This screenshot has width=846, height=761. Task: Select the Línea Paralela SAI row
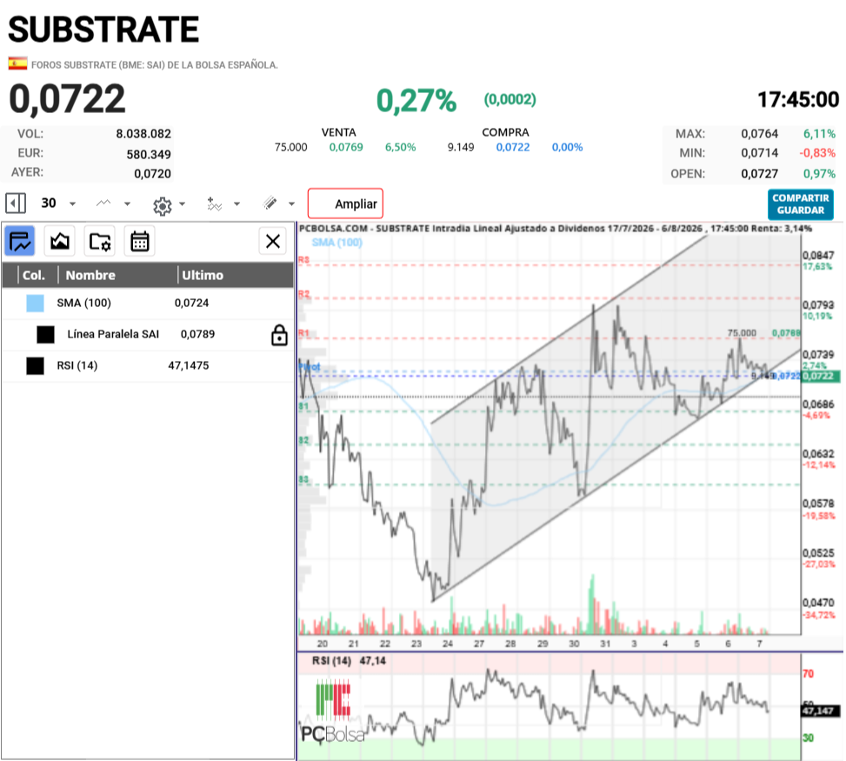148,335
